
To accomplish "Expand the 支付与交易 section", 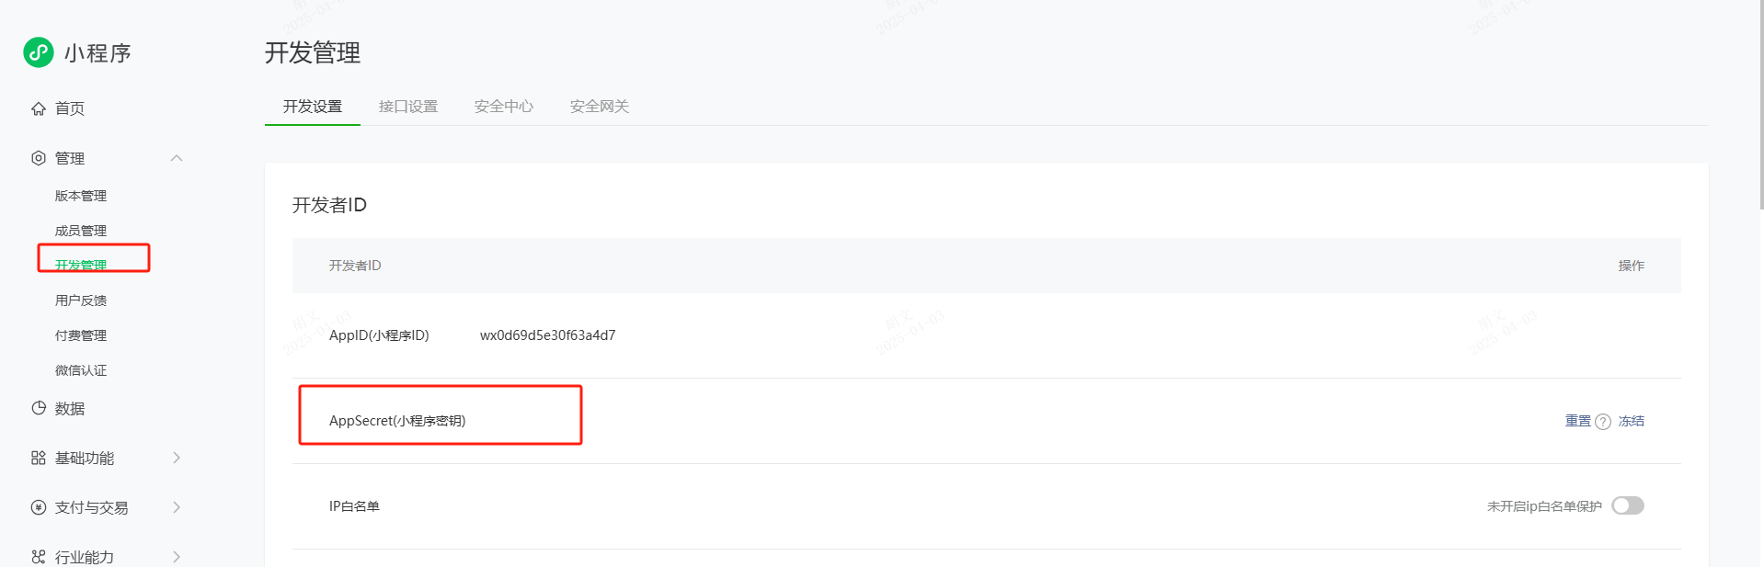I will coord(177,506).
